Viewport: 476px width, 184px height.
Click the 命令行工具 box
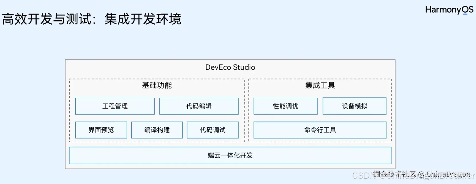[x=320, y=130]
